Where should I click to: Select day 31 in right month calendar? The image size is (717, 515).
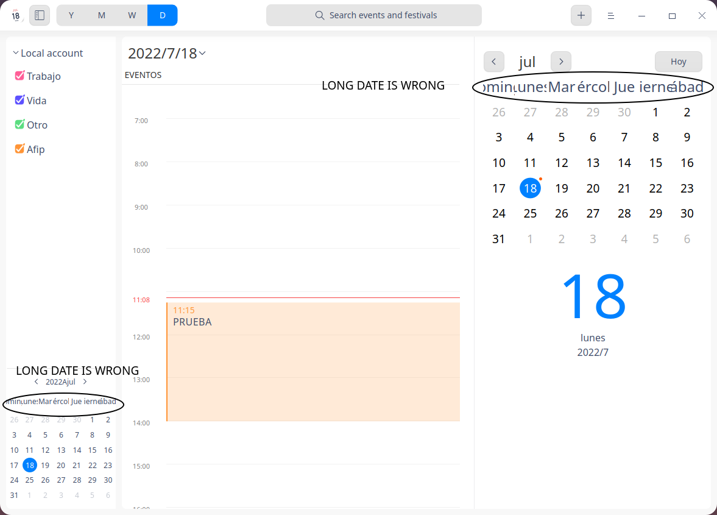coord(498,239)
